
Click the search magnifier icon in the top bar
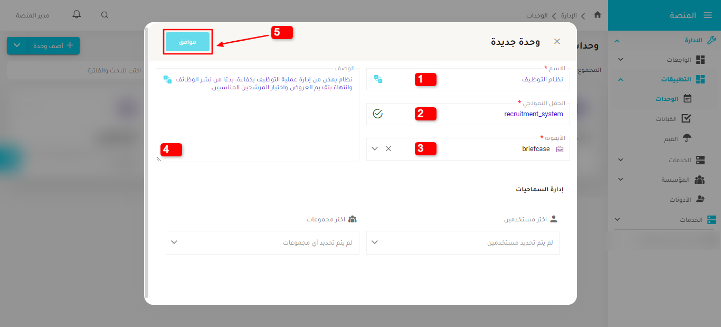click(x=104, y=15)
